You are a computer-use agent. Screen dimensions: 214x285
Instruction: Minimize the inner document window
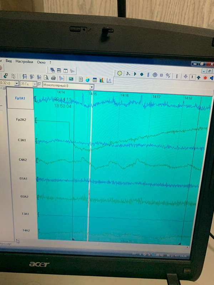pyautogui.click(x=204, y=71)
